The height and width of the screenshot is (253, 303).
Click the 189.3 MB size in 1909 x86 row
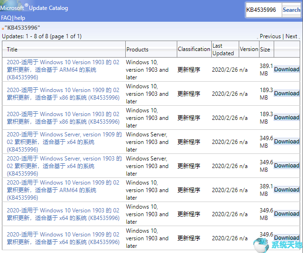266,93
